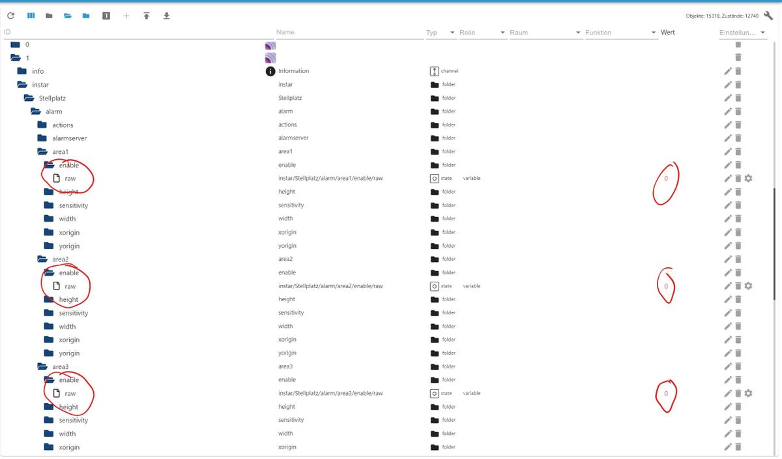The width and height of the screenshot is (782, 459).
Task: Open the Funktion filter dropdown
Action: (x=621, y=33)
